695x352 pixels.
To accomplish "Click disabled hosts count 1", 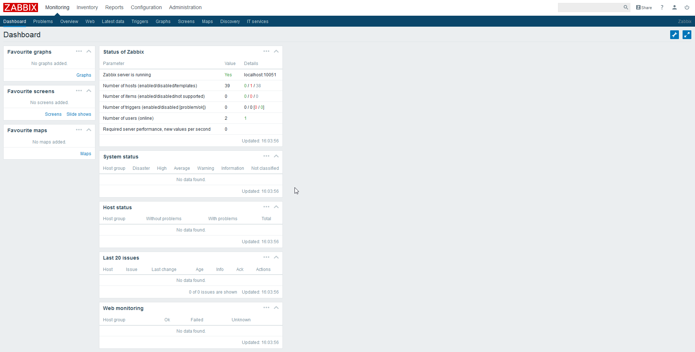I will tap(251, 86).
